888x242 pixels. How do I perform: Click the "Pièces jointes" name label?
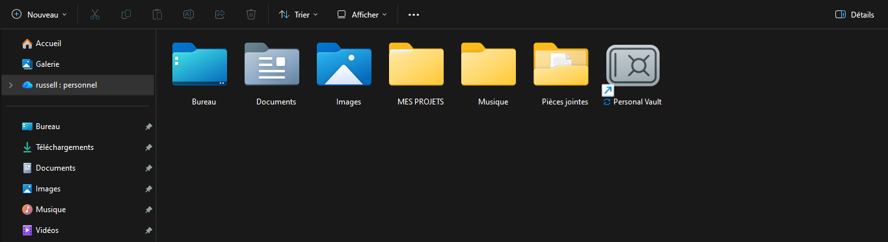coord(565,102)
